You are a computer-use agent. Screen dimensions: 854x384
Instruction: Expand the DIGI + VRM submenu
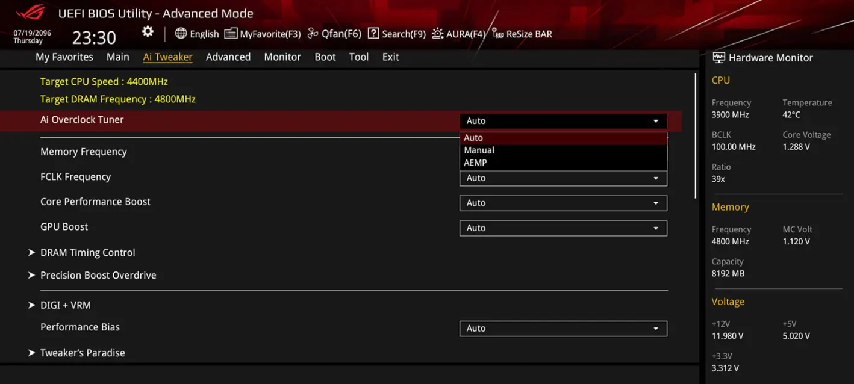pyautogui.click(x=65, y=306)
